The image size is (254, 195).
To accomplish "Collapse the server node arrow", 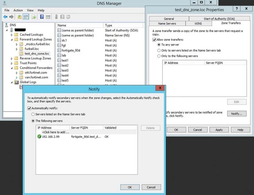I will 7,30.
